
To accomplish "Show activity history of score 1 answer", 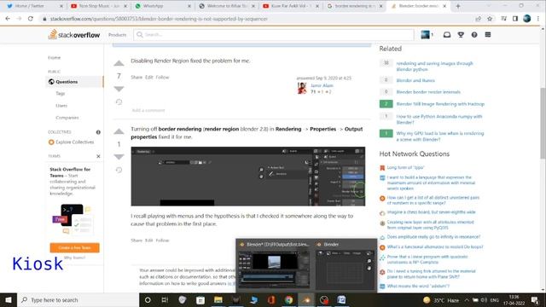I will pos(119,170).
